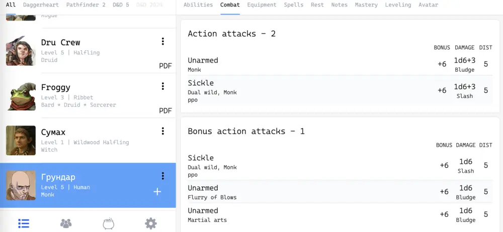The height and width of the screenshot is (232, 503).
Task: Switch to the Equipment tab
Action: tap(262, 5)
